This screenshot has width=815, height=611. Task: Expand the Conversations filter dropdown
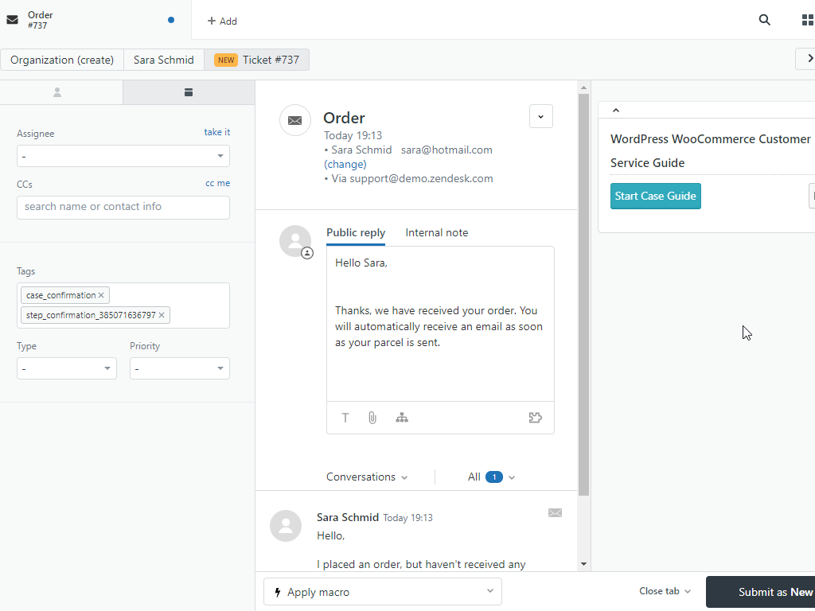pos(367,477)
